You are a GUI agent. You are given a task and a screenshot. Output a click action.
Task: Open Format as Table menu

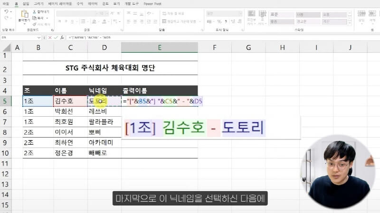coord(262,18)
